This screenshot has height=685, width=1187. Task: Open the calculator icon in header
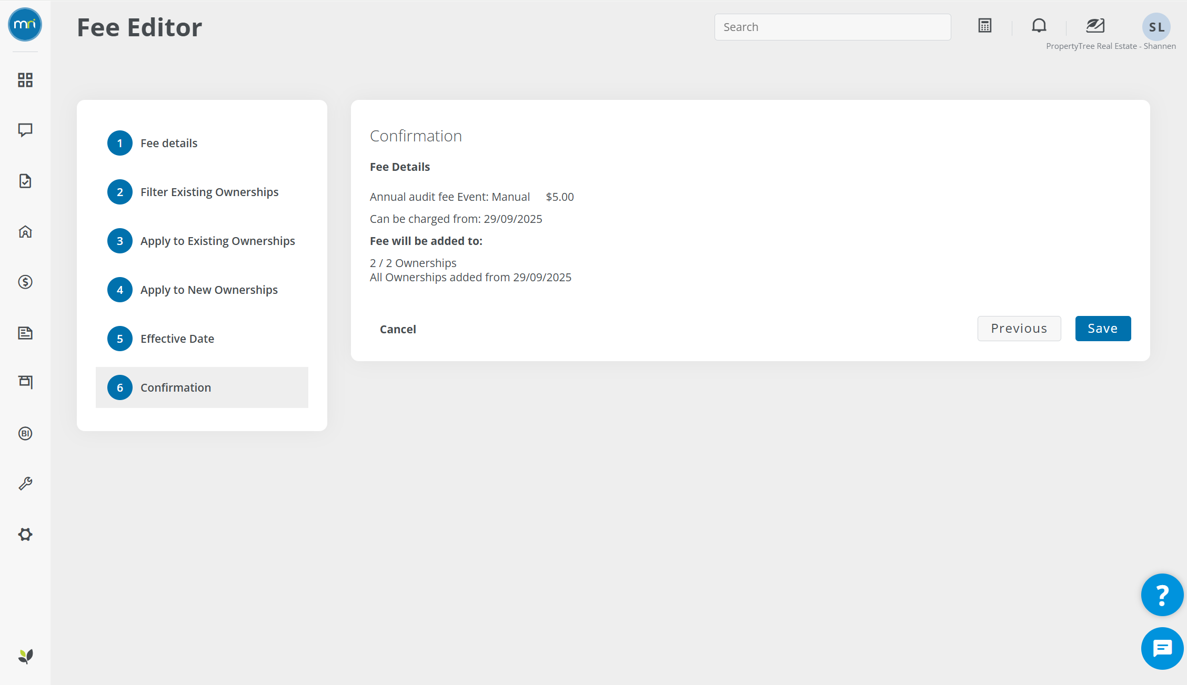985,26
